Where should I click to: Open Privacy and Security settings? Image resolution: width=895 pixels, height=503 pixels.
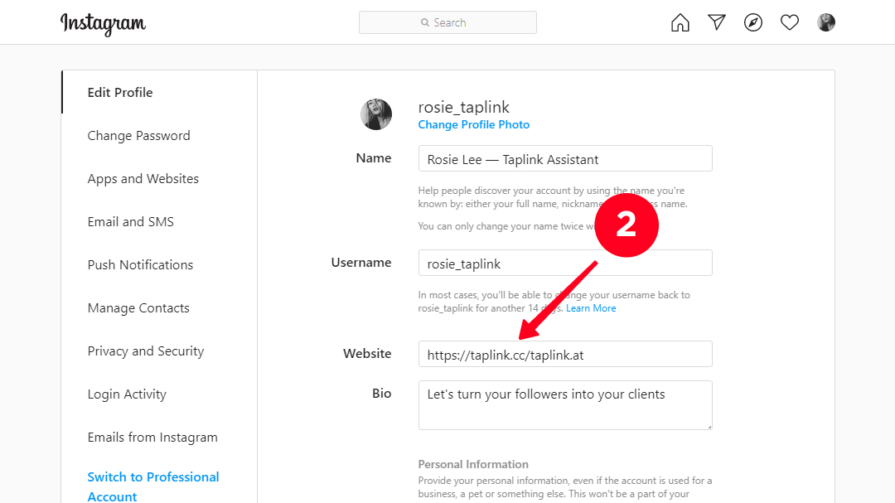[146, 351]
